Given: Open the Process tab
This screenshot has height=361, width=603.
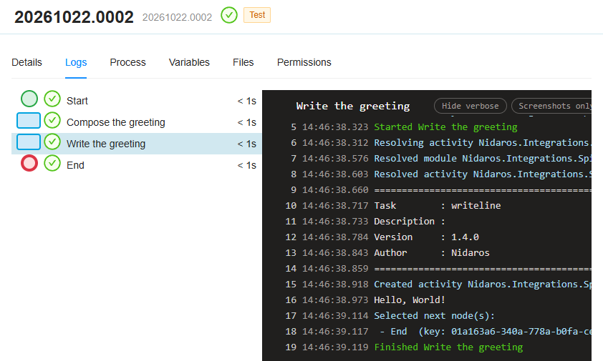Looking at the screenshot, I should [x=127, y=62].
